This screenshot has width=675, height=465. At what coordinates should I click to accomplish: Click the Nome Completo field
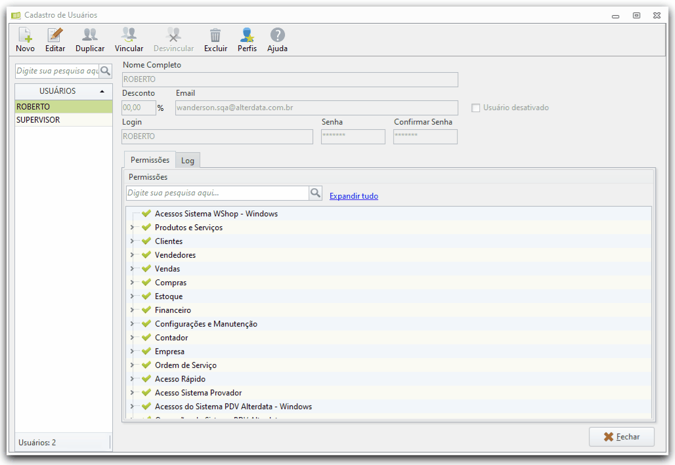point(290,79)
